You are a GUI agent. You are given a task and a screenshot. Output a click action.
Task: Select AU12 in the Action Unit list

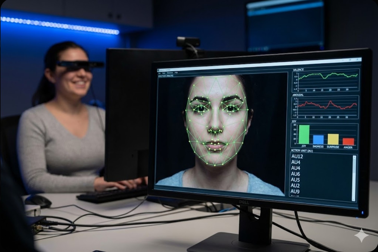tap(297, 156)
